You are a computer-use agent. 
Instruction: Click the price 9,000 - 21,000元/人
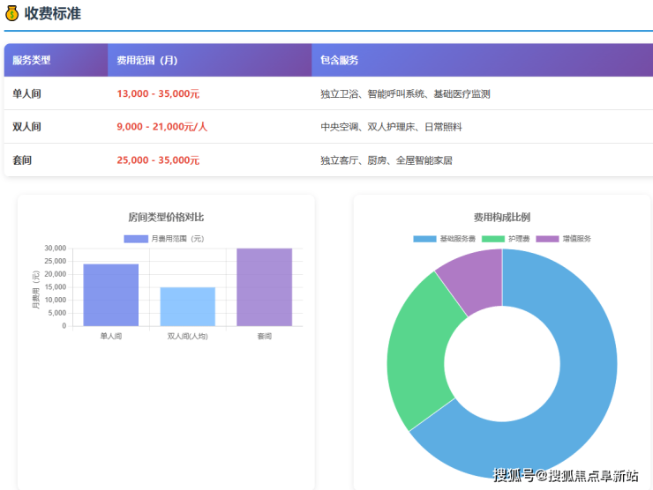pos(162,127)
